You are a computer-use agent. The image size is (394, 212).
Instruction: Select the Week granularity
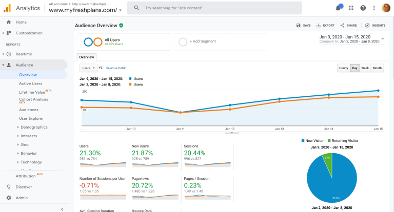click(x=365, y=68)
